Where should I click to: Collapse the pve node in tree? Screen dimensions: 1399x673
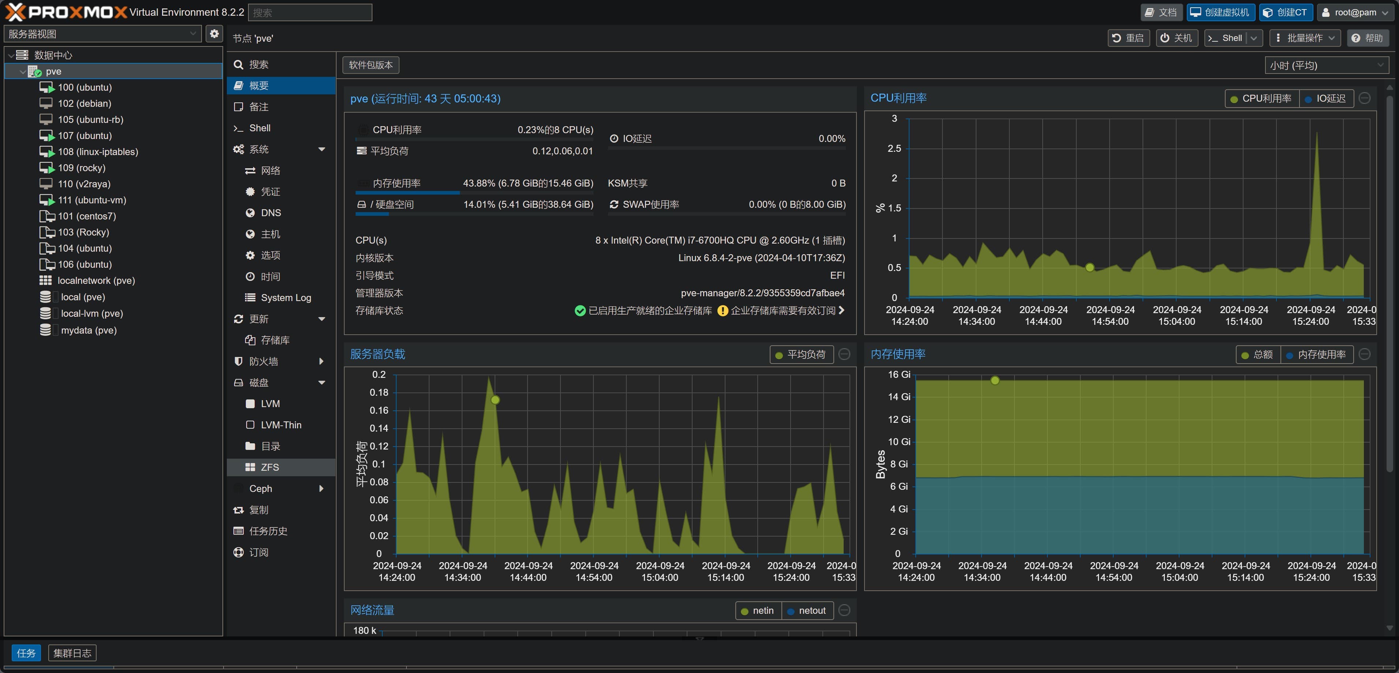pos(22,72)
